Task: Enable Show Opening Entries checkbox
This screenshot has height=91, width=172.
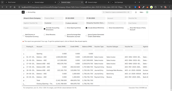Action: [66, 28]
